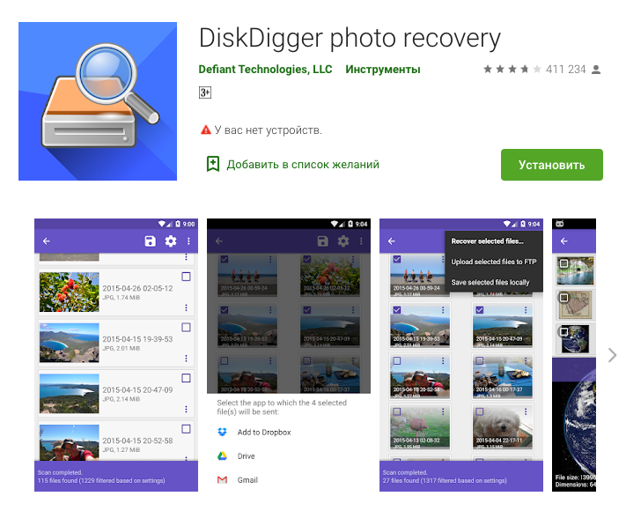Click the Установить install button
This screenshot has height=511, width=626.
tap(551, 165)
